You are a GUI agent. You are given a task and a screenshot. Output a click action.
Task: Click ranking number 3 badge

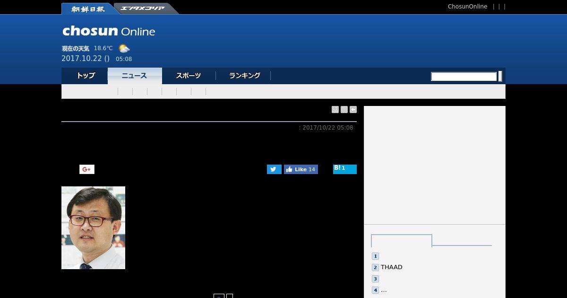tap(375, 279)
